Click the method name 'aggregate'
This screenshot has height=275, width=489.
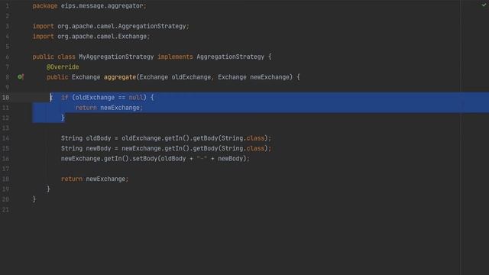(120, 77)
